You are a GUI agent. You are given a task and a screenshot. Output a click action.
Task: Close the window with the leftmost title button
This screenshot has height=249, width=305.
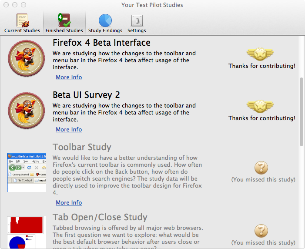[6, 5]
